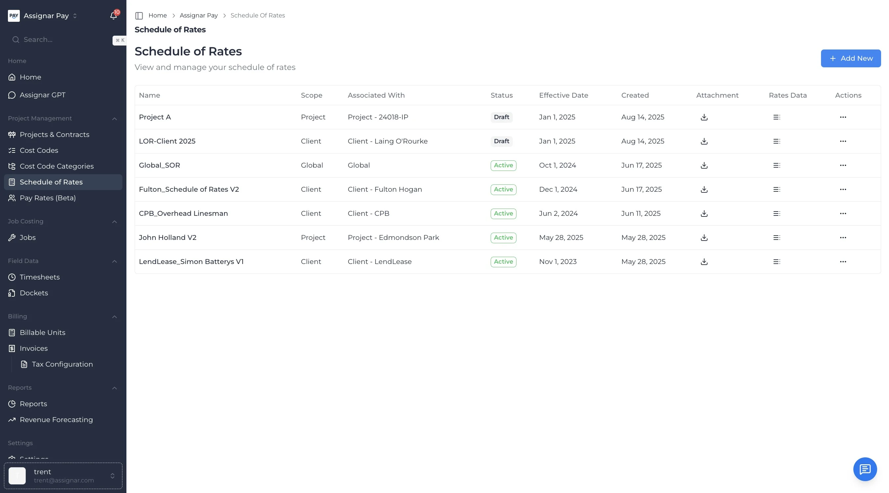
Task: Collapse the Billing section
Action: pyautogui.click(x=115, y=317)
